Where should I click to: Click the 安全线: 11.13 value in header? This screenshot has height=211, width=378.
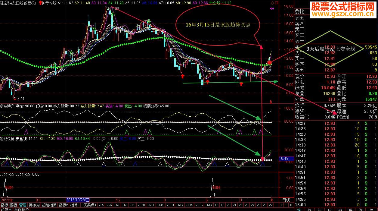click(x=220, y=3)
